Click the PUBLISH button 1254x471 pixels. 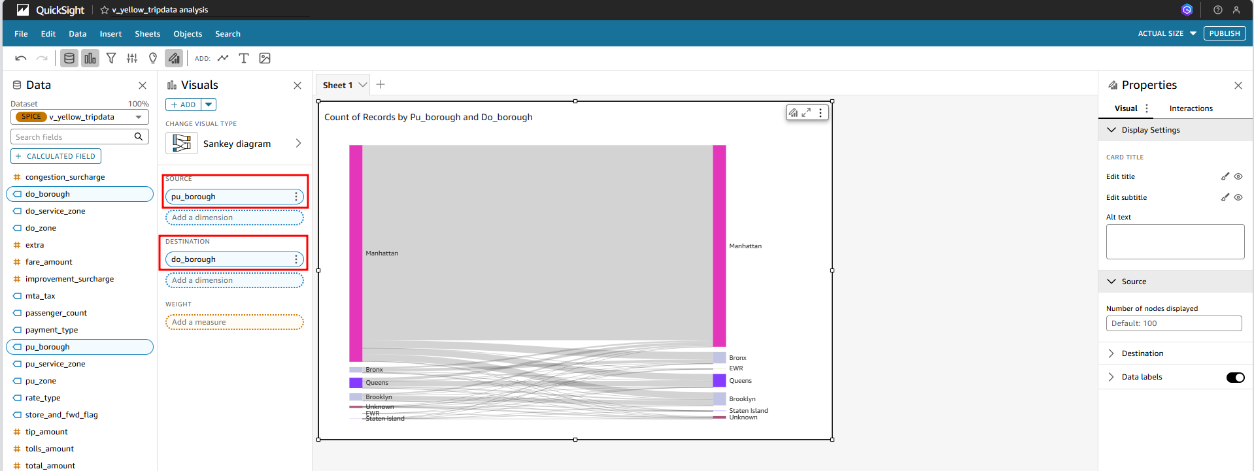[x=1224, y=33]
